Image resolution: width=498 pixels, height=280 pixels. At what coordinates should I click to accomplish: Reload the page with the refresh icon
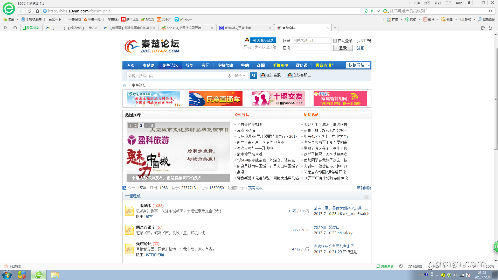click(x=29, y=11)
